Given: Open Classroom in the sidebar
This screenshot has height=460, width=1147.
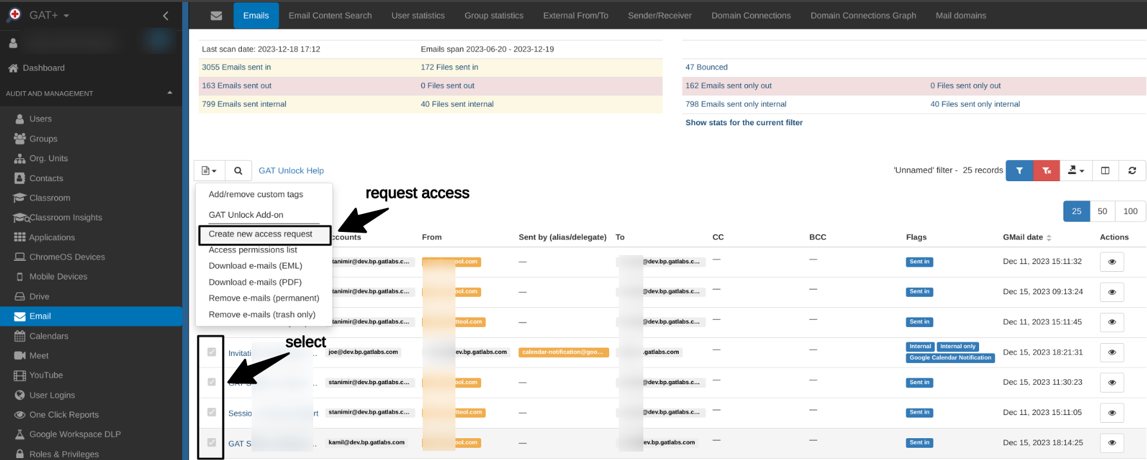Looking at the screenshot, I should point(50,198).
